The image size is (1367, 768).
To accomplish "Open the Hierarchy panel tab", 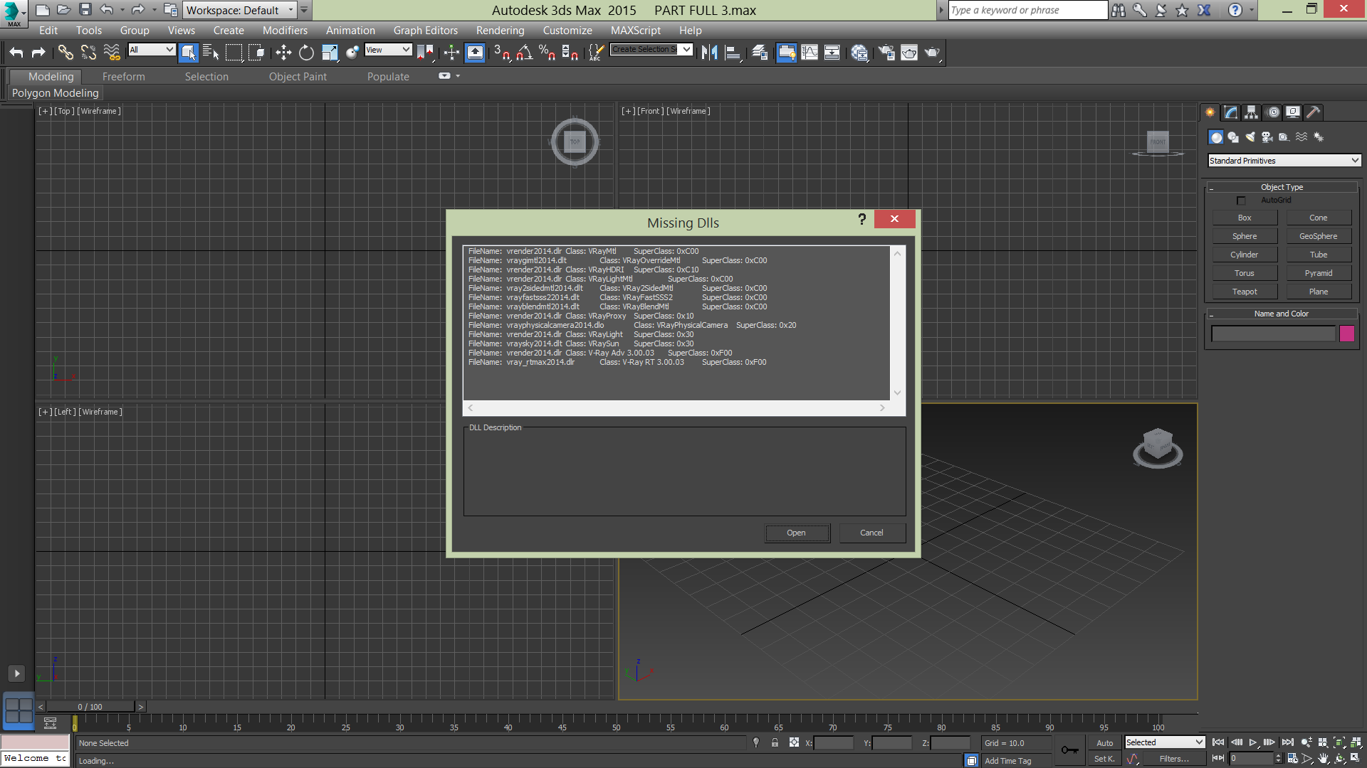I will pyautogui.click(x=1252, y=112).
